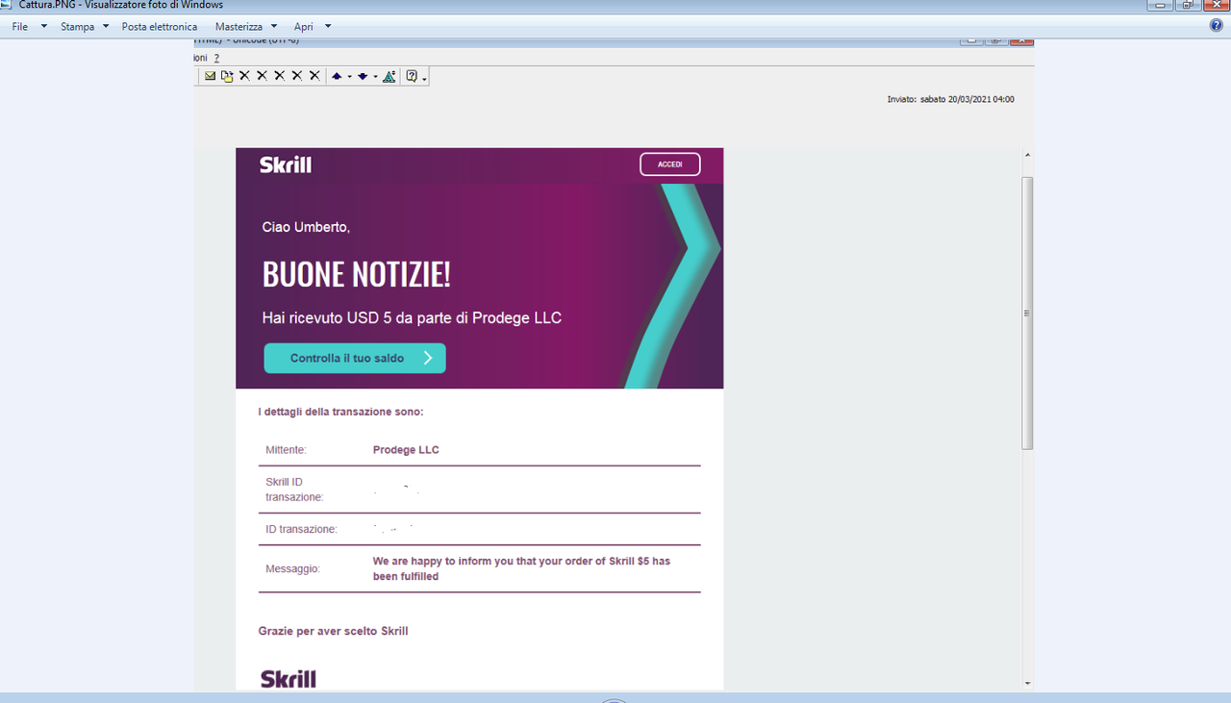The height and width of the screenshot is (703, 1231).
Task: Click the yellow help question mark toolbar icon
Action: [412, 76]
